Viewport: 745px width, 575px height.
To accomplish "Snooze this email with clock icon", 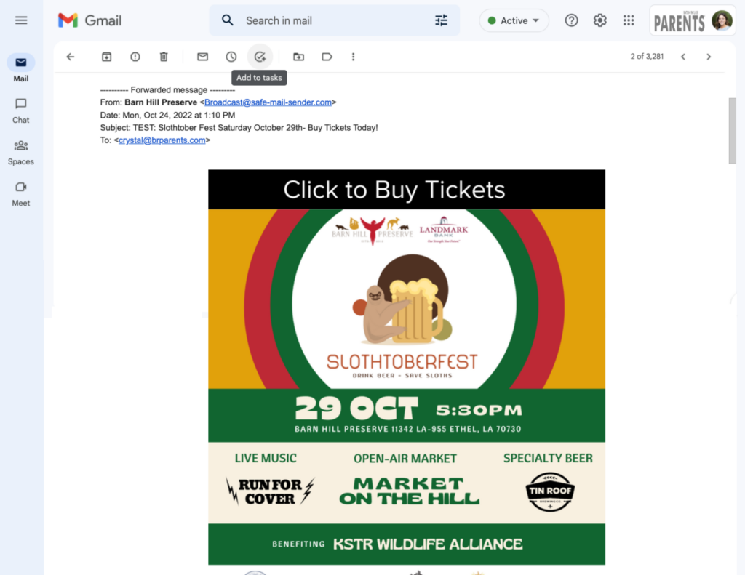I will (231, 57).
